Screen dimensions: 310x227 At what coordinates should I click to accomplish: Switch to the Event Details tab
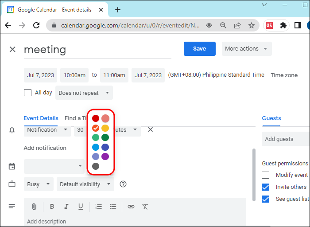[x=41, y=118]
